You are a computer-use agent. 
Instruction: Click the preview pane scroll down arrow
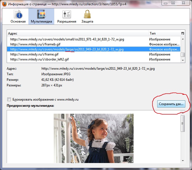(x=183, y=161)
